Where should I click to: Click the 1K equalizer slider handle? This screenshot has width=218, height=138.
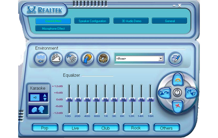coord(105,99)
